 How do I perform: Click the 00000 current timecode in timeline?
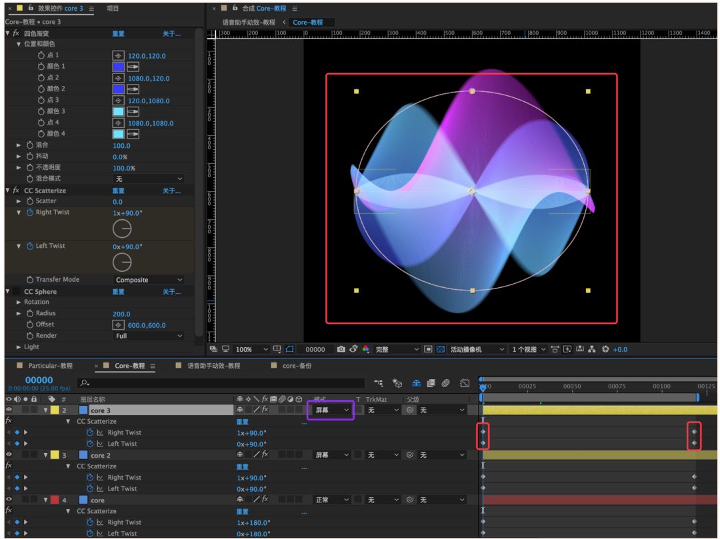(x=39, y=380)
